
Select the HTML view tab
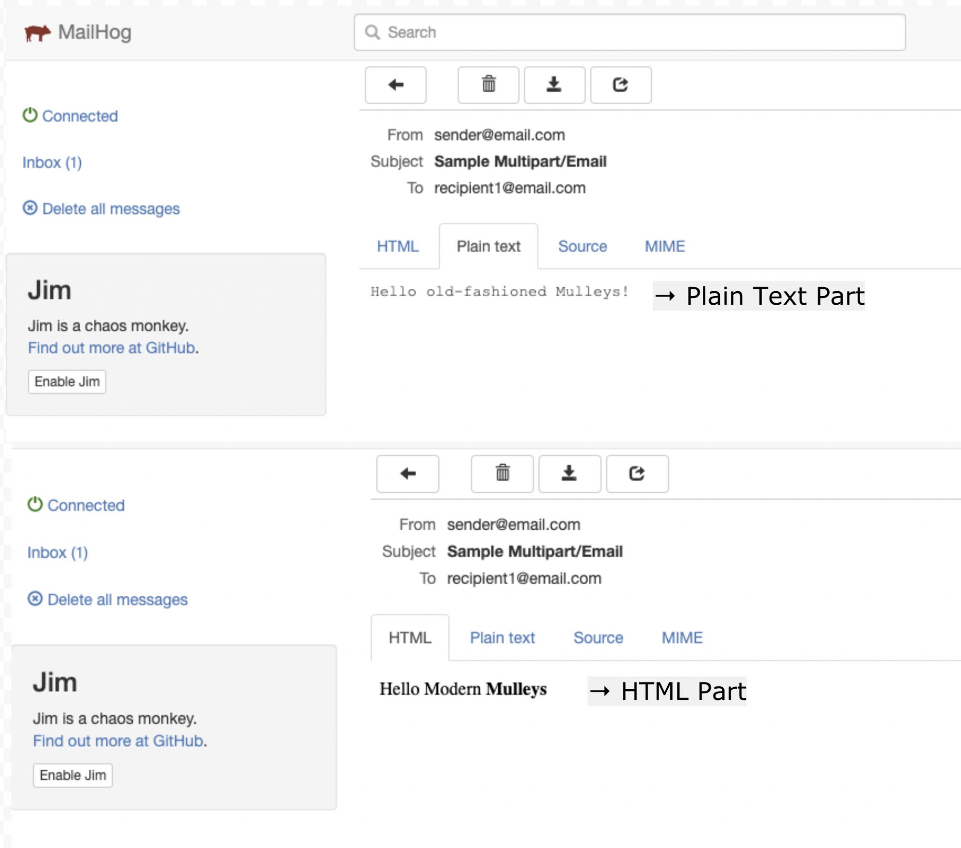398,246
